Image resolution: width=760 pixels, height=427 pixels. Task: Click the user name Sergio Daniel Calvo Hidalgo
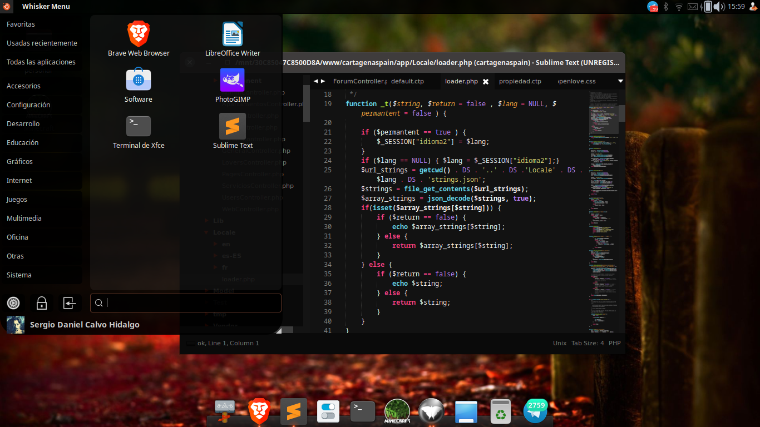84,324
